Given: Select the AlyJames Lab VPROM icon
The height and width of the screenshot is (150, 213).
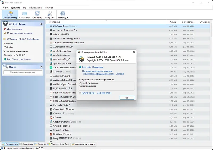Looking at the screenshot, I should point(51,47).
